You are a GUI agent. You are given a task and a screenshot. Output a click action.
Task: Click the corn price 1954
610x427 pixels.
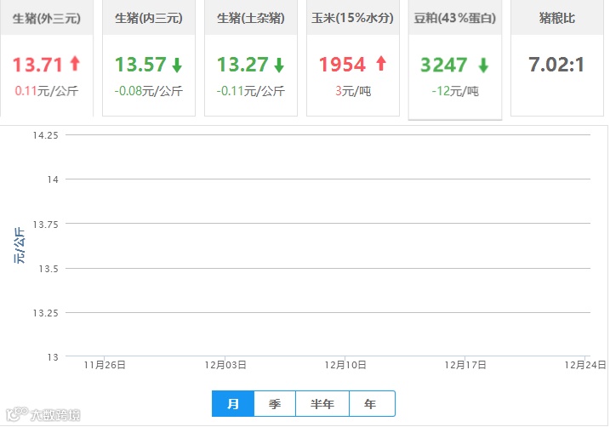coord(342,65)
